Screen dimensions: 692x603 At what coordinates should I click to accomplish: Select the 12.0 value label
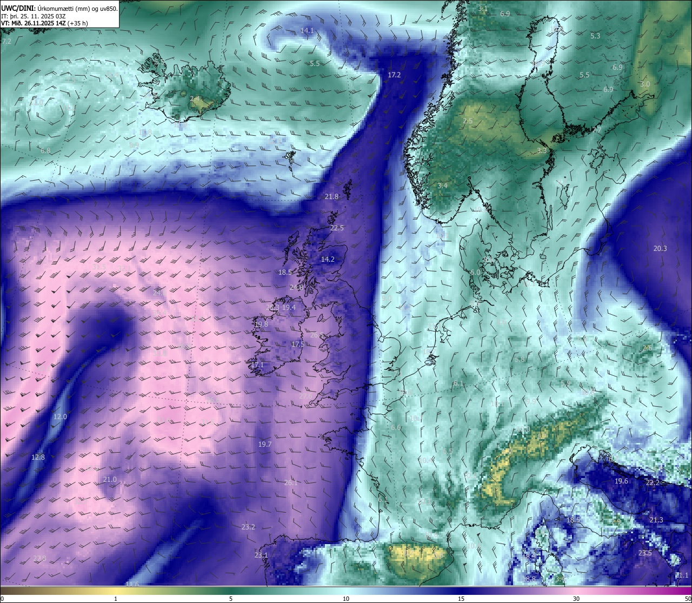pos(60,416)
